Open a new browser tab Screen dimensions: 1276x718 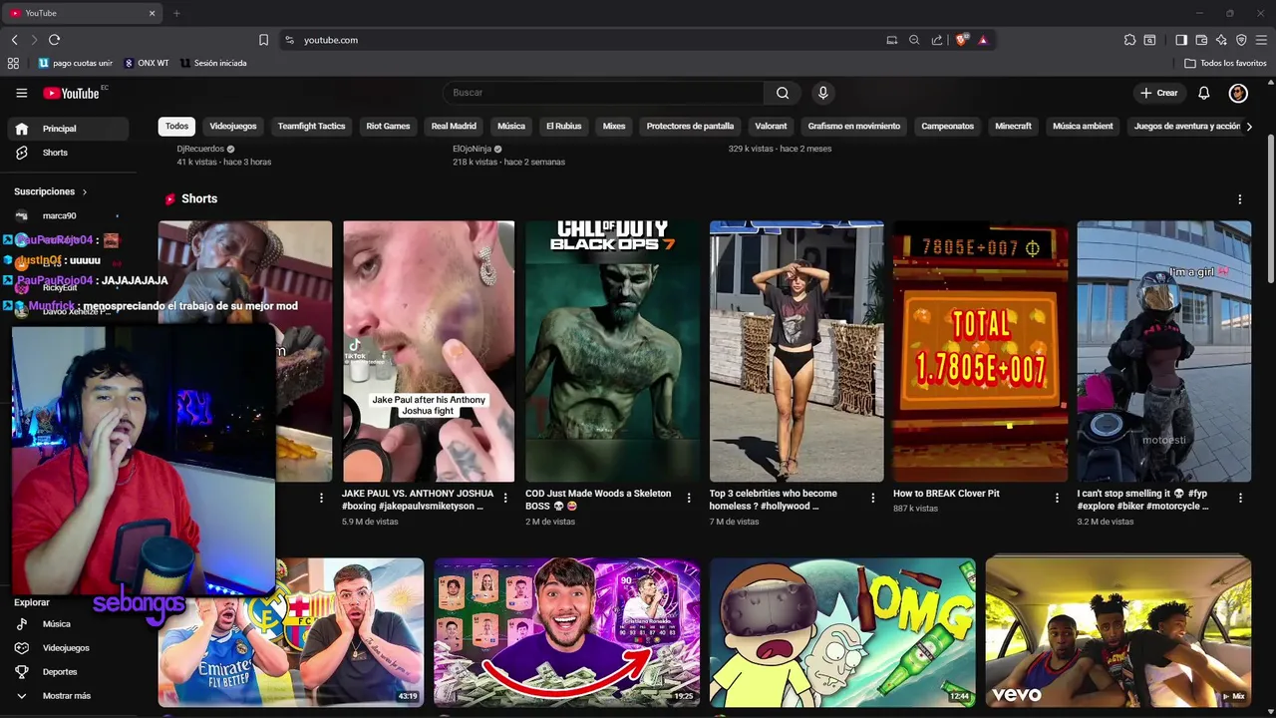click(176, 13)
